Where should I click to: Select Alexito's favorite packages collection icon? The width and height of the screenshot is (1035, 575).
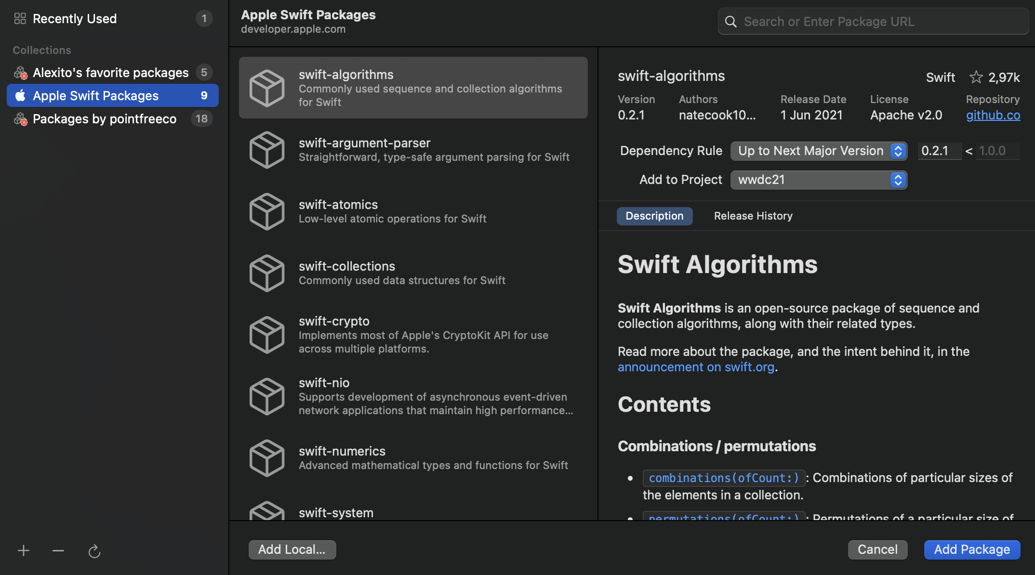(x=20, y=72)
